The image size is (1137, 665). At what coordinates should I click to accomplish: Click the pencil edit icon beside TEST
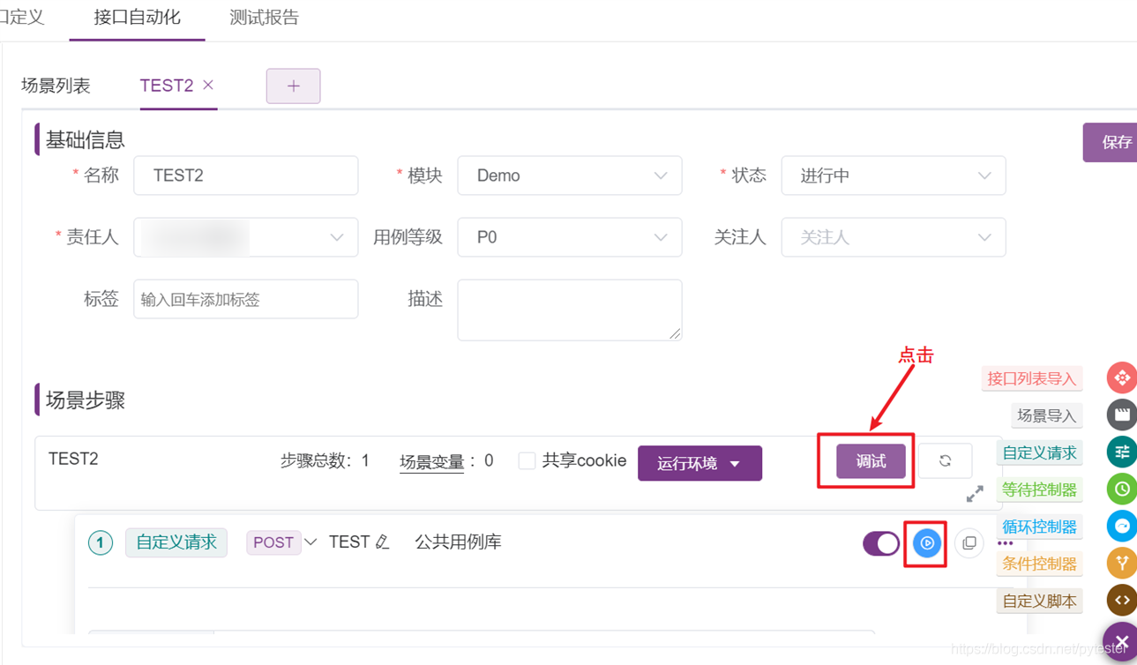pos(382,542)
